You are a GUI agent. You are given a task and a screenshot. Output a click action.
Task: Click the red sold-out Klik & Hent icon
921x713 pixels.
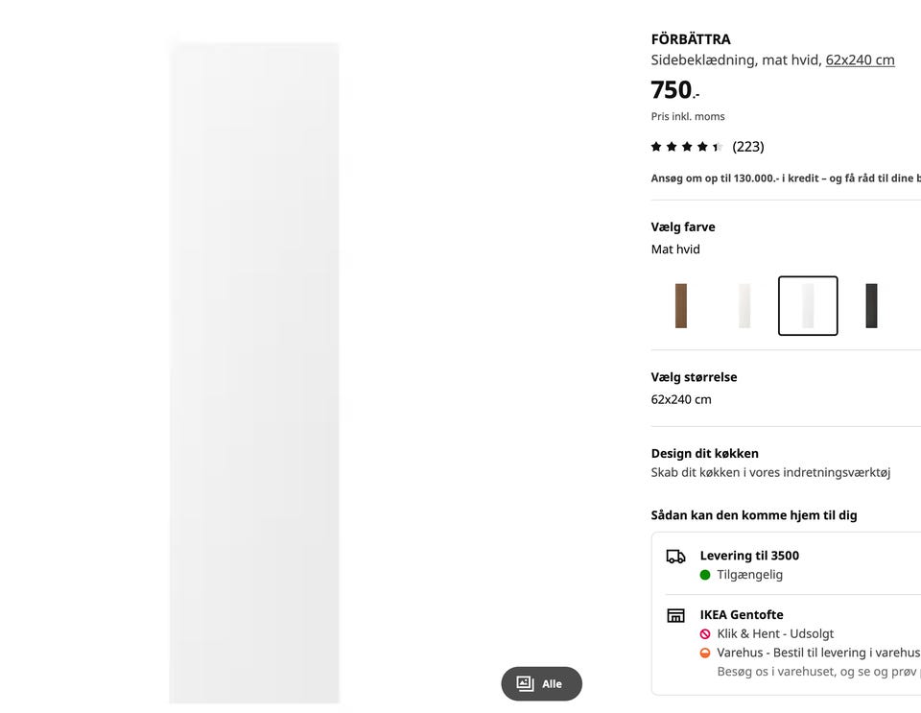pos(705,634)
